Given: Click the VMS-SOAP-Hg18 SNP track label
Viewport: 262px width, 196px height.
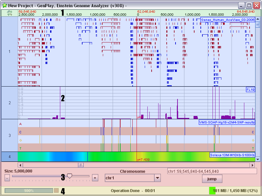Looking at the screenshot, I should [227, 122].
